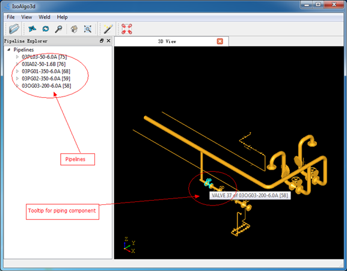Click the fit-all zoom extents icon
347x271 pixels.
(x=88, y=29)
